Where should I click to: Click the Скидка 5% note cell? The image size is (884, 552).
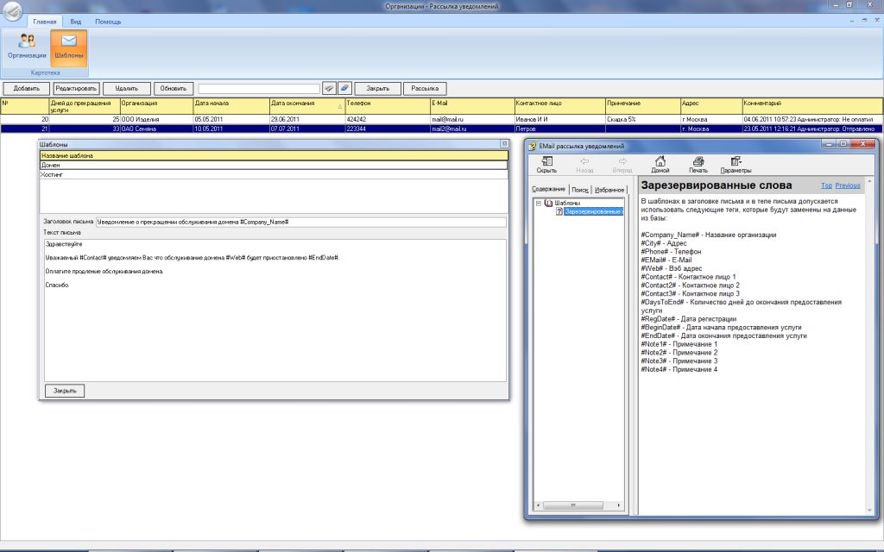[642, 119]
